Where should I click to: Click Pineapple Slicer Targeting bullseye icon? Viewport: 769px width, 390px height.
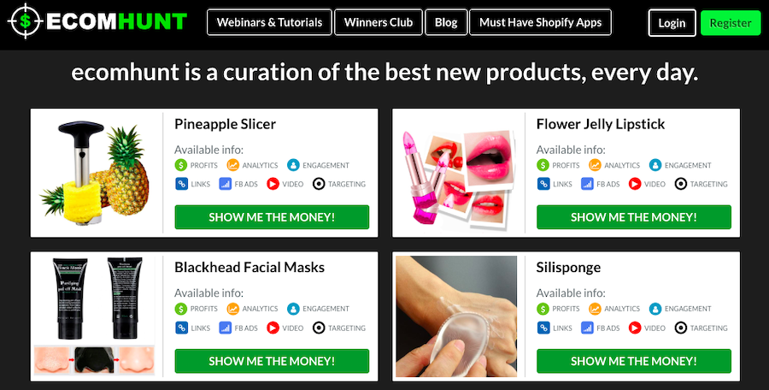[319, 184]
